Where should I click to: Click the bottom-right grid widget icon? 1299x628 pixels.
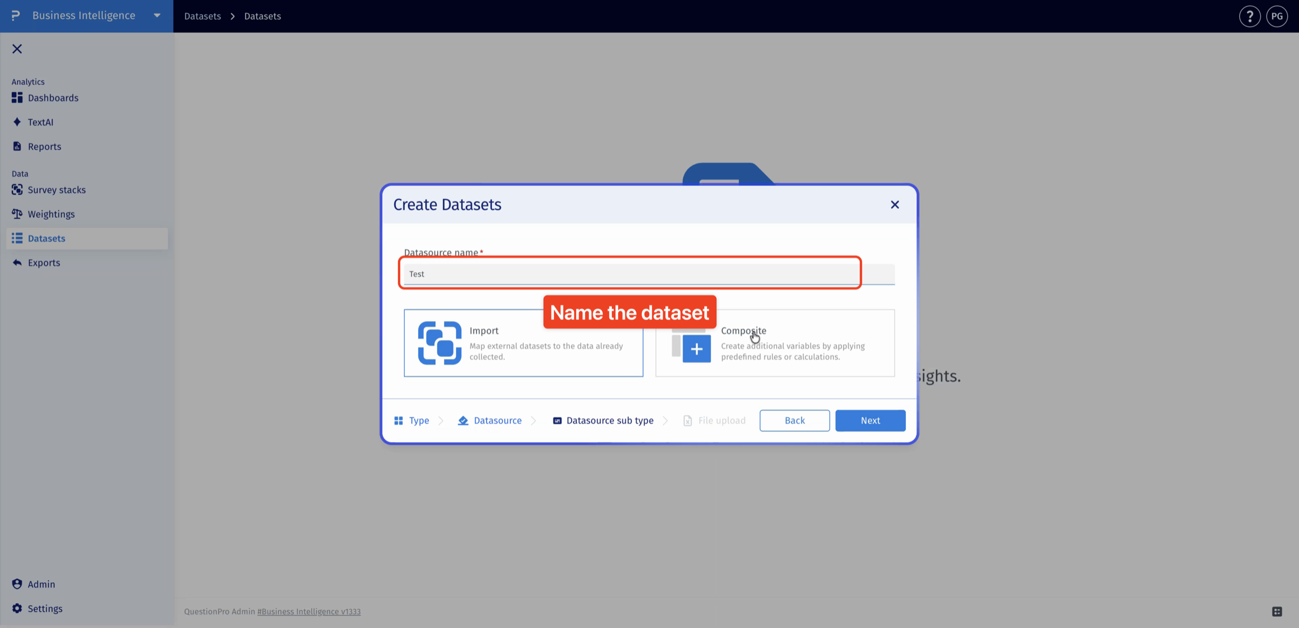click(1277, 611)
